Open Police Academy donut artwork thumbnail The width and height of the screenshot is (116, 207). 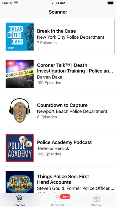[x=20, y=148]
